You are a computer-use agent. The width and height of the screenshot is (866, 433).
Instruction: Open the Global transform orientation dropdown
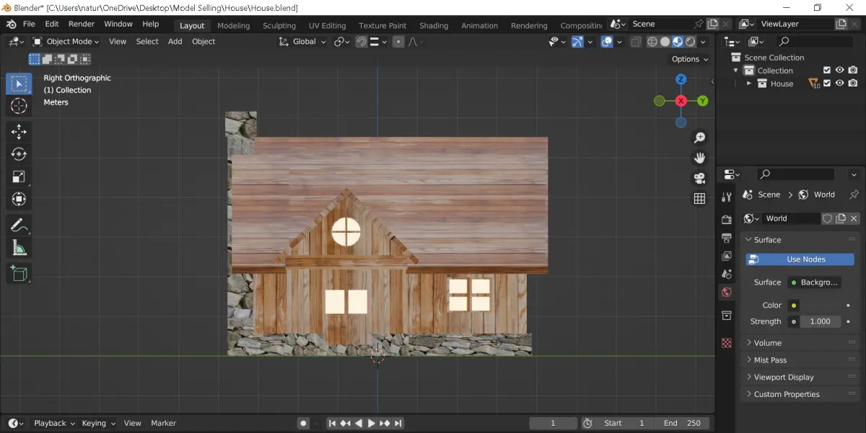tap(303, 42)
